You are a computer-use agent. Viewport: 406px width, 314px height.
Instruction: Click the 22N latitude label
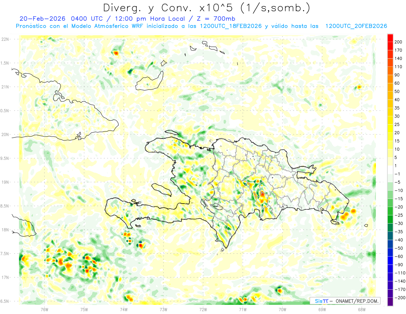(5, 39)
